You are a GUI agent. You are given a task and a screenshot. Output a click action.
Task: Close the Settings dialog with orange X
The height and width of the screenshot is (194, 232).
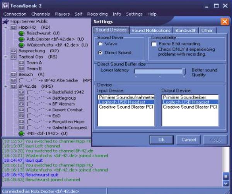[x=225, y=22]
